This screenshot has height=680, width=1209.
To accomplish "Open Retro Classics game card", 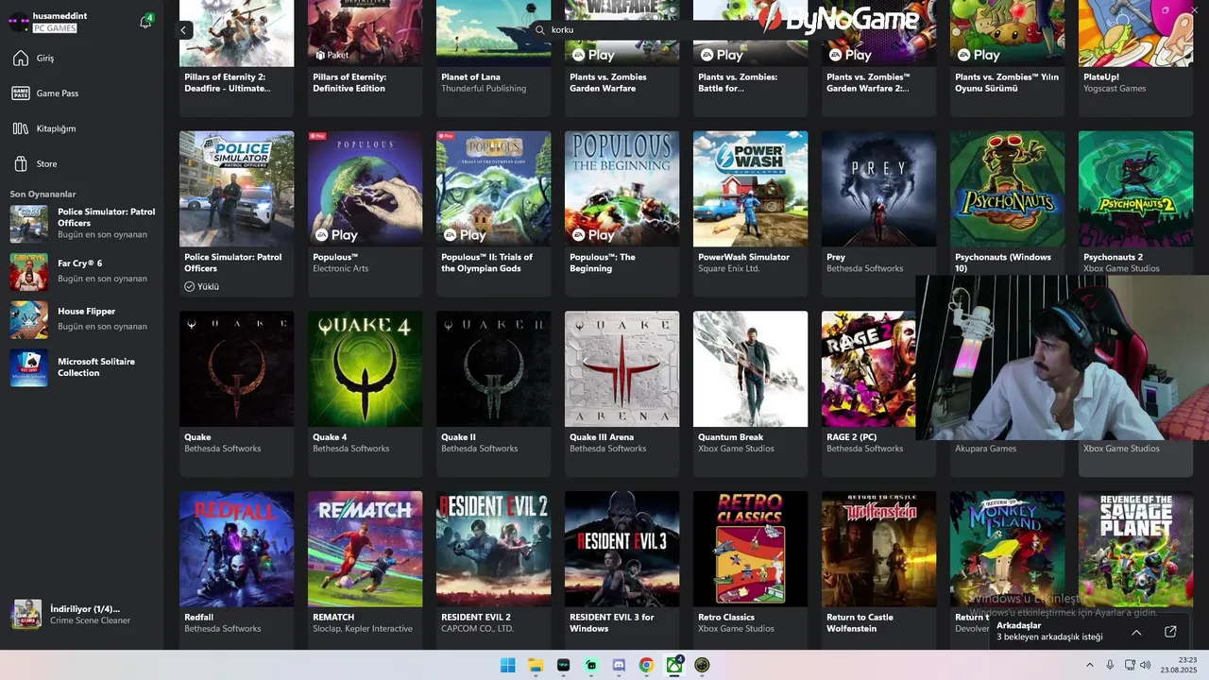I will pos(750,570).
